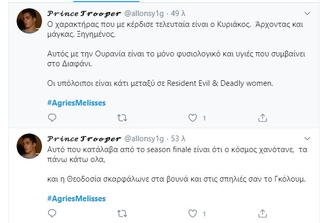Share the first tweet about Κυριάκος
The height and width of the screenshot is (223, 334).
(263, 118)
